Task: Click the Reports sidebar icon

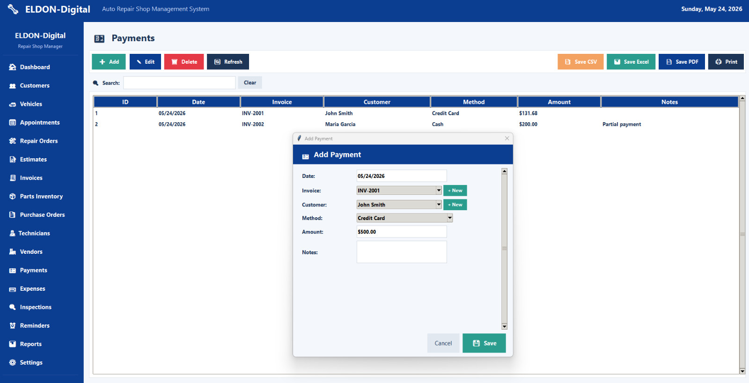Action: 13,344
